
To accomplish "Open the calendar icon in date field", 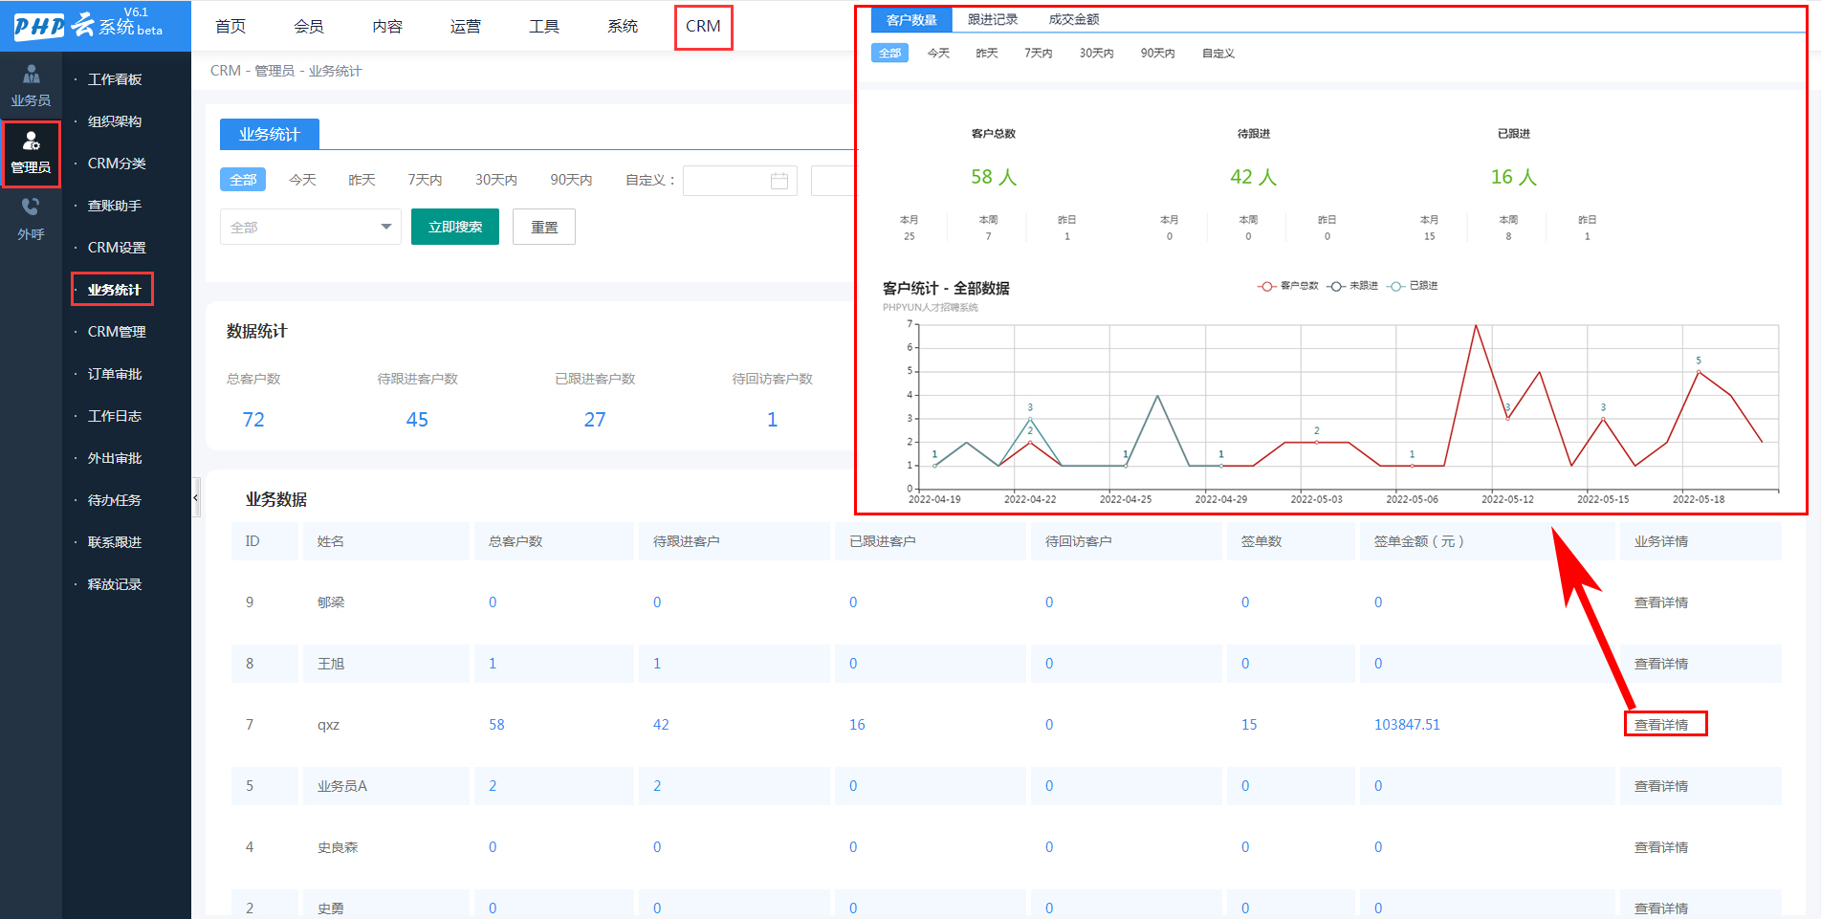I will [x=779, y=181].
